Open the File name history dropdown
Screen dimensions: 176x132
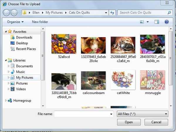[x=111, y=114]
